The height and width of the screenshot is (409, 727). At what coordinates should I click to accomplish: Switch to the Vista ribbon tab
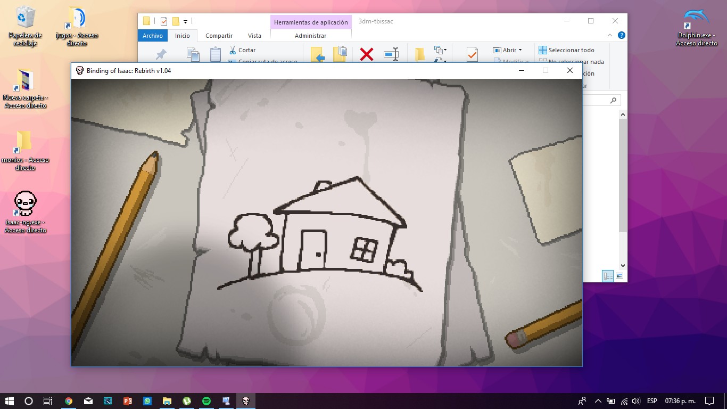254,36
